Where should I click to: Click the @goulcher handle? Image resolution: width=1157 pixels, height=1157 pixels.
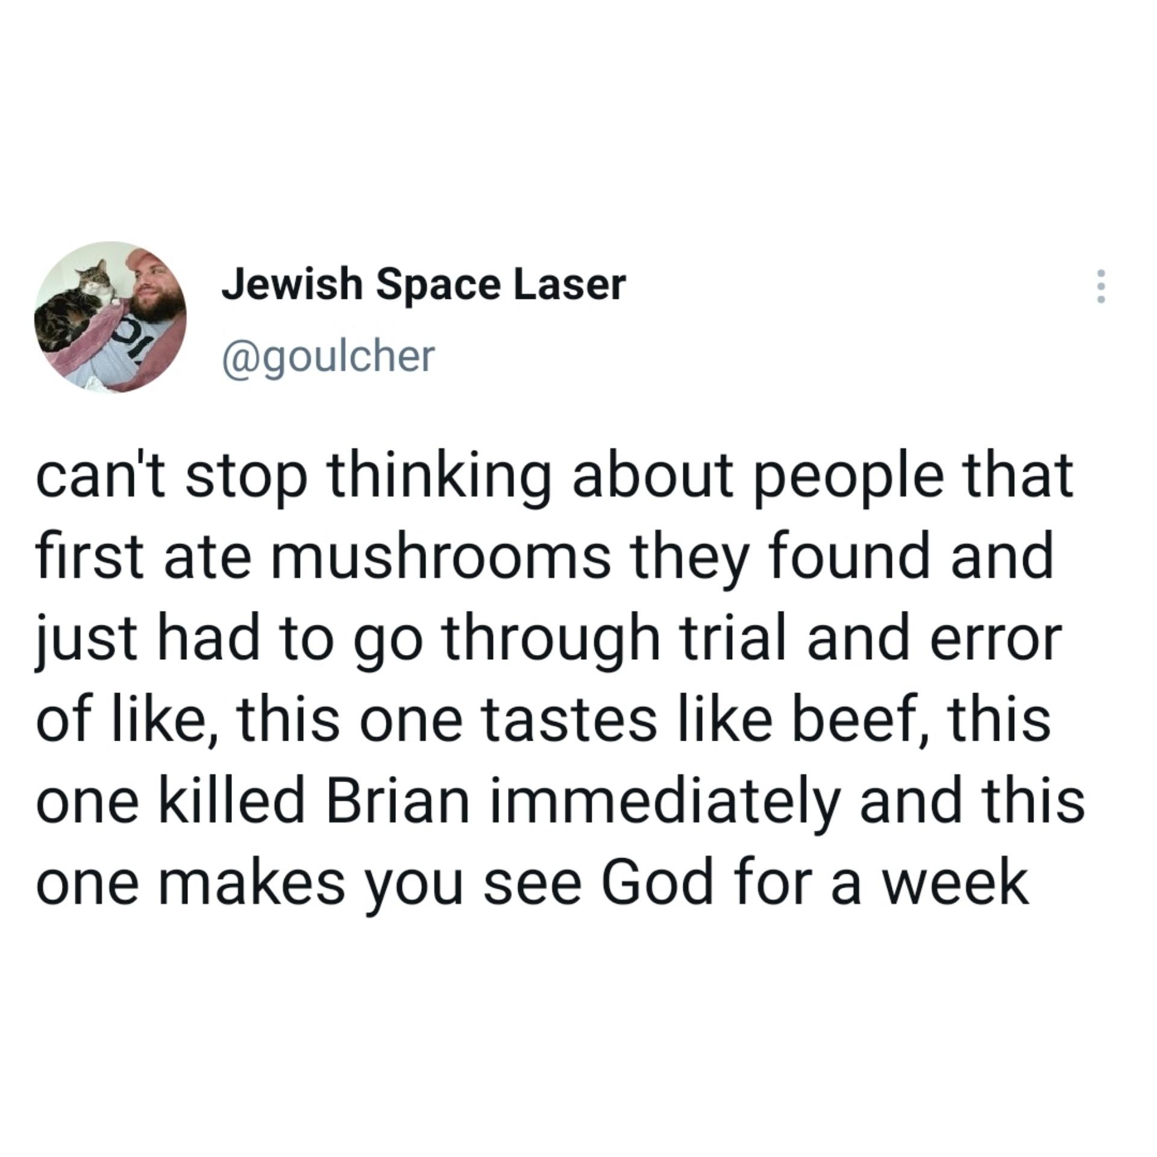(x=328, y=356)
